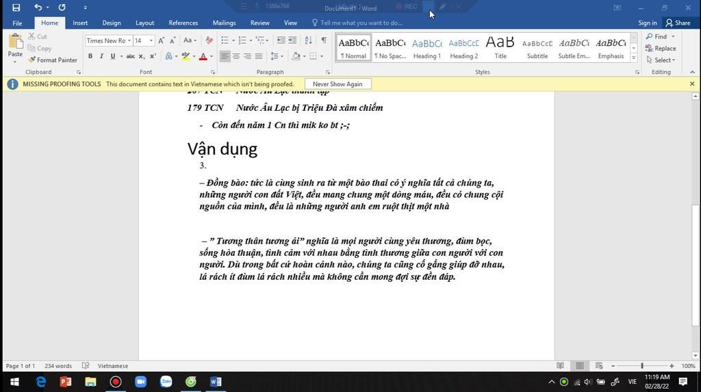Open the borders dropdown
The height and width of the screenshot is (392, 701).
pyautogui.click(x=322, y=56)
